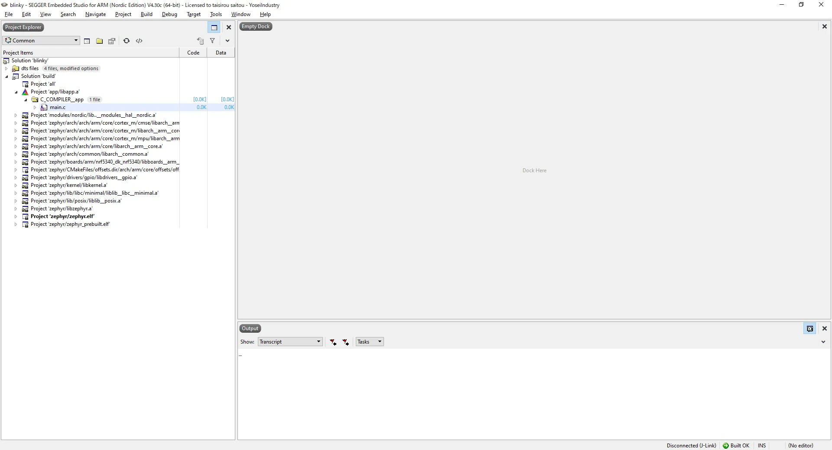Open Project Explorer toolbar overflow chevron

[227, 41]
